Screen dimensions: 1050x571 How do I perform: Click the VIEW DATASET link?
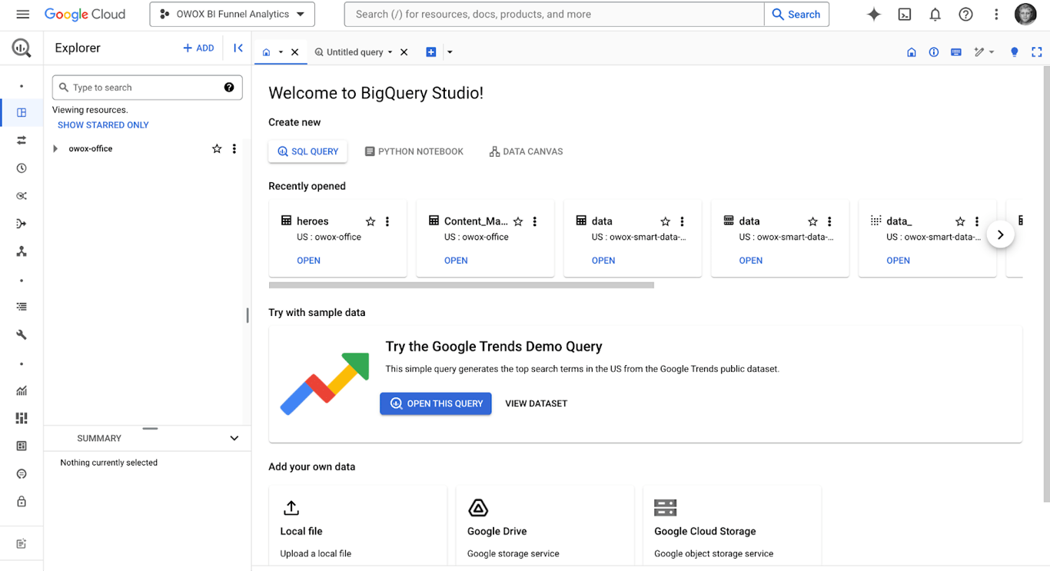[537, 403]
